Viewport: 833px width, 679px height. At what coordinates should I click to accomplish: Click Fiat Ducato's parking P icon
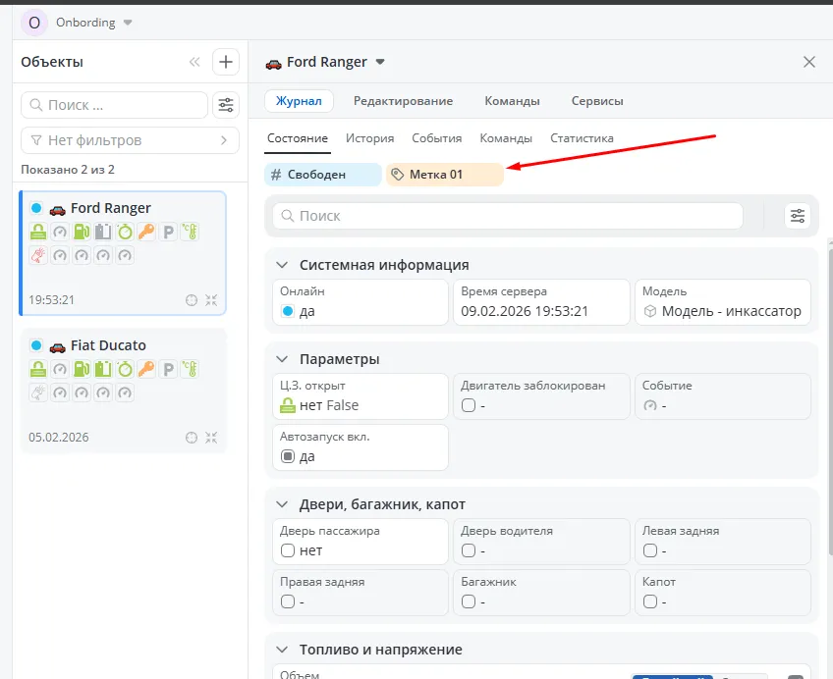168,370
